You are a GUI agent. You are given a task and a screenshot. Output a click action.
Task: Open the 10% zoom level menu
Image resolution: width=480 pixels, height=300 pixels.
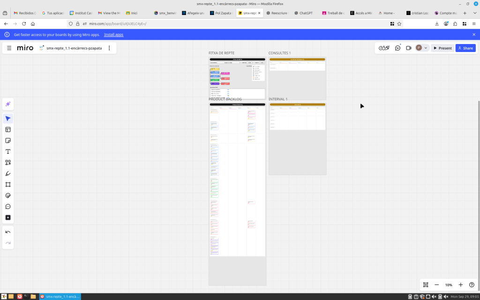pyautogui.click(x=449, y=285)
